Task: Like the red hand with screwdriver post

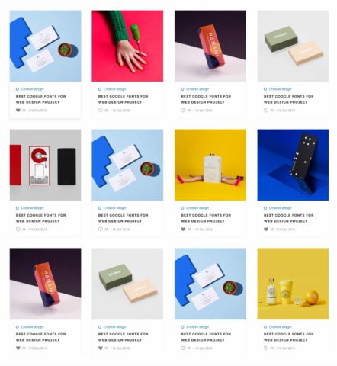Action: pos(101,111)
